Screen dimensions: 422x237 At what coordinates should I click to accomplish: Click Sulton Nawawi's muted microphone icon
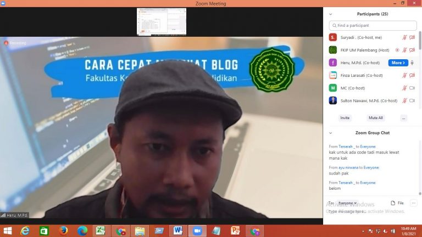(404, 100)
